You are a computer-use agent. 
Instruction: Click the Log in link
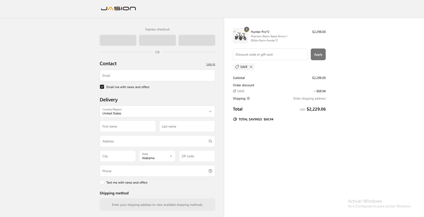point(211,64)
